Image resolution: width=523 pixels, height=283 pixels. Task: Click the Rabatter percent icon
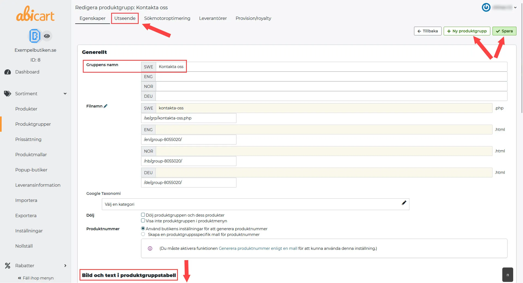[8, 266]
